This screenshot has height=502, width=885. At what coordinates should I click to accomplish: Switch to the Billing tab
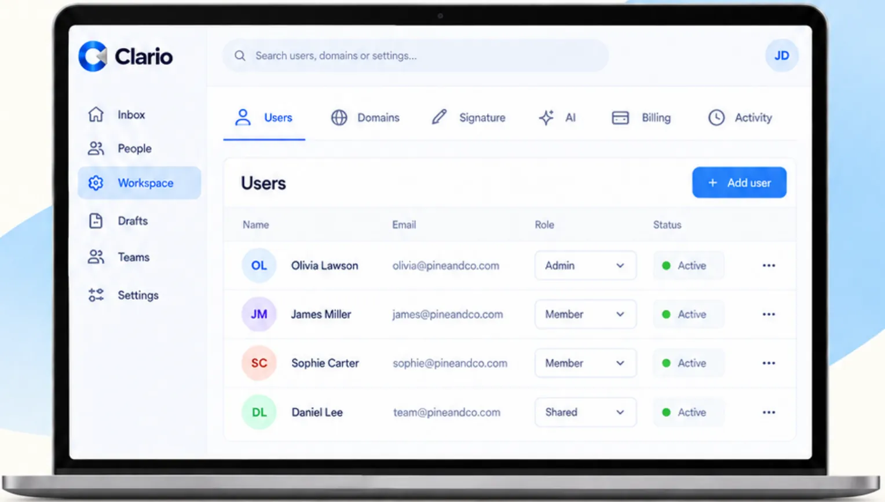click(641, 117)
